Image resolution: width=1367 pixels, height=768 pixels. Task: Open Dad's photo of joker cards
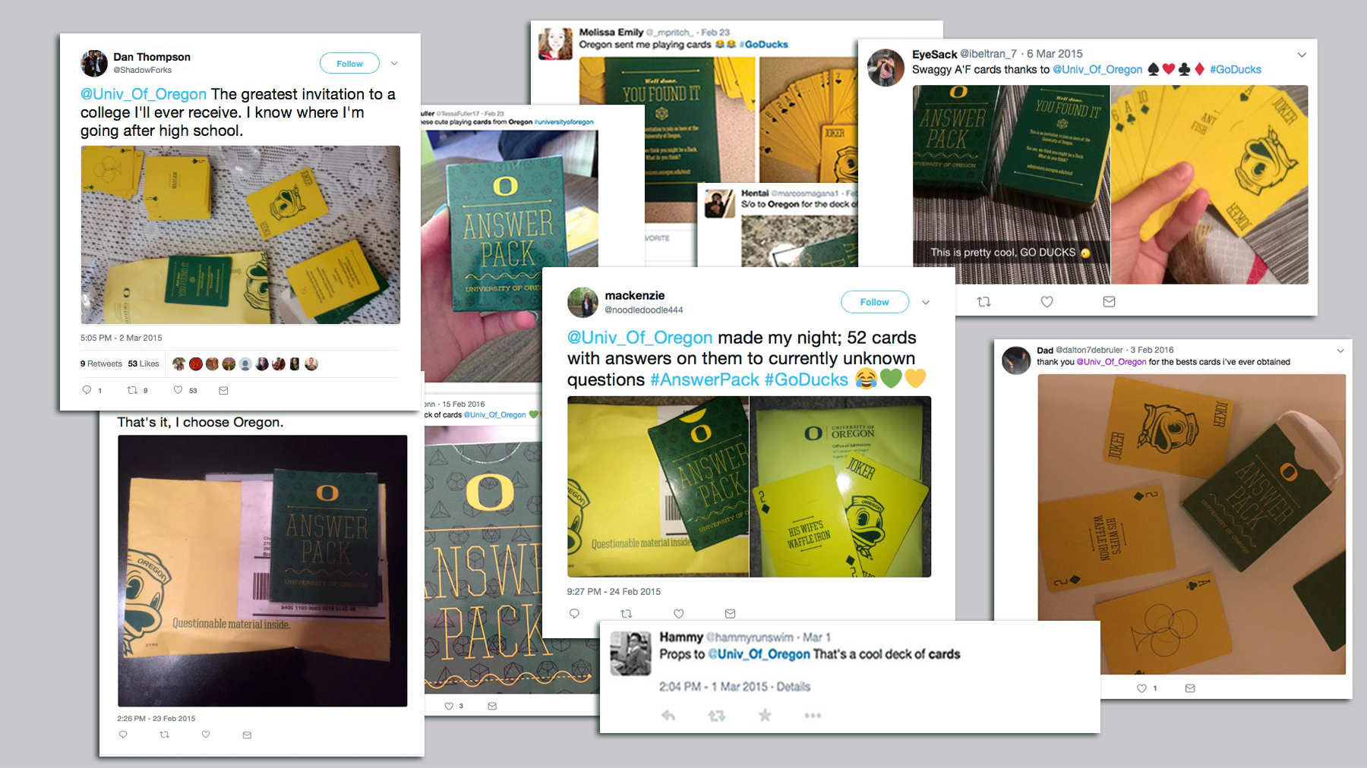pyautogui.click(x=1192, y=524)
